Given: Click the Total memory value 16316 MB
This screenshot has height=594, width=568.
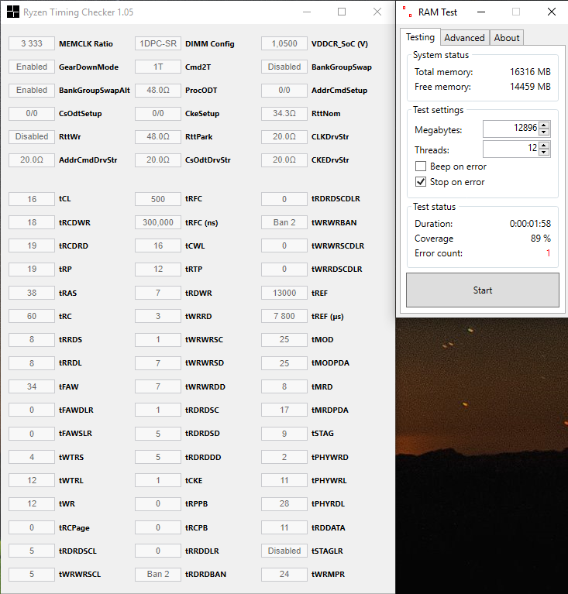Looking at the screenshot, I should [x=530, y=71].
